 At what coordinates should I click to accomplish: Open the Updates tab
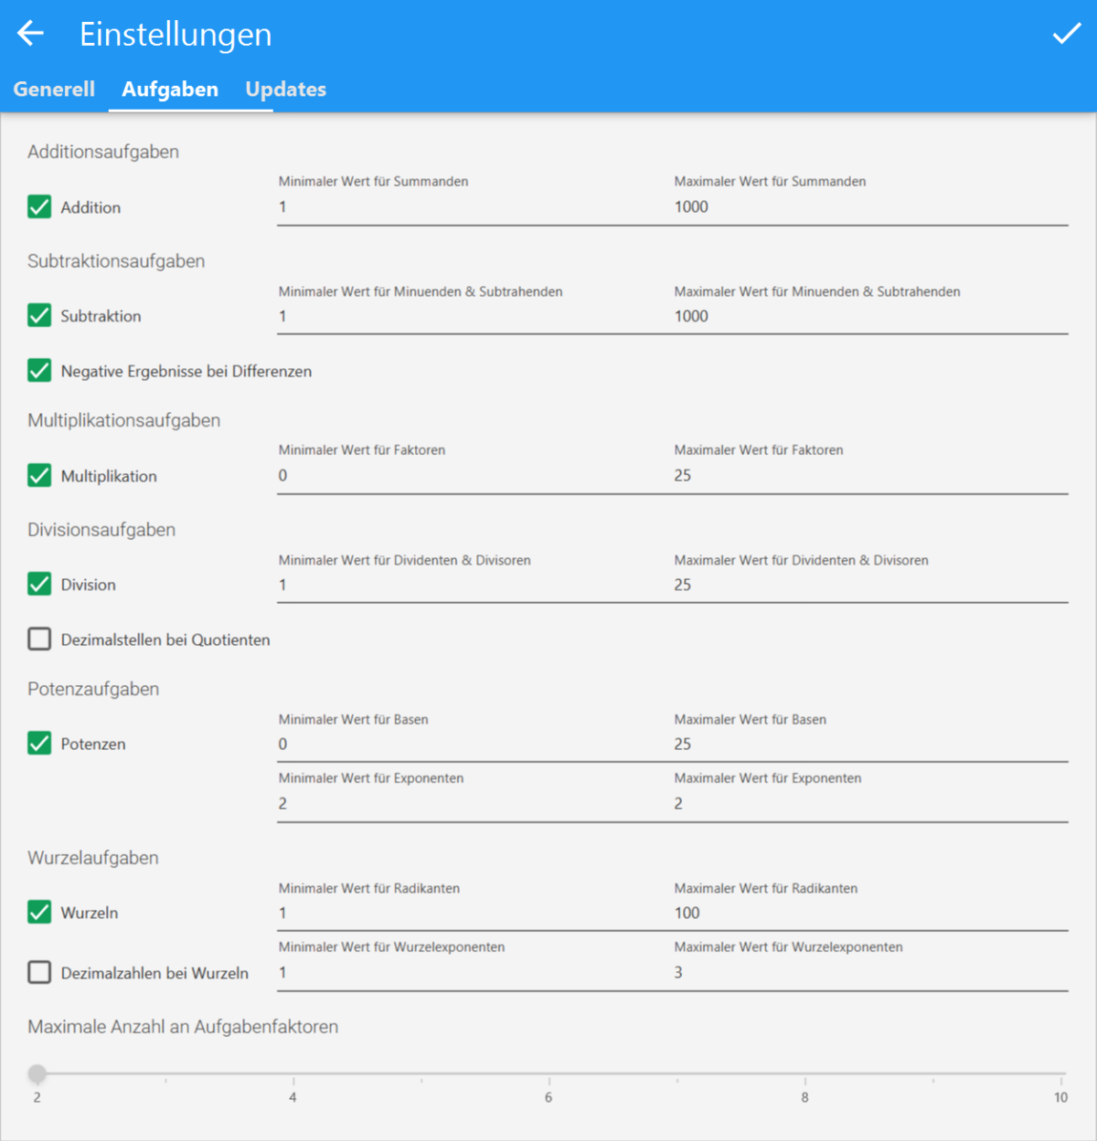[285, 90]
